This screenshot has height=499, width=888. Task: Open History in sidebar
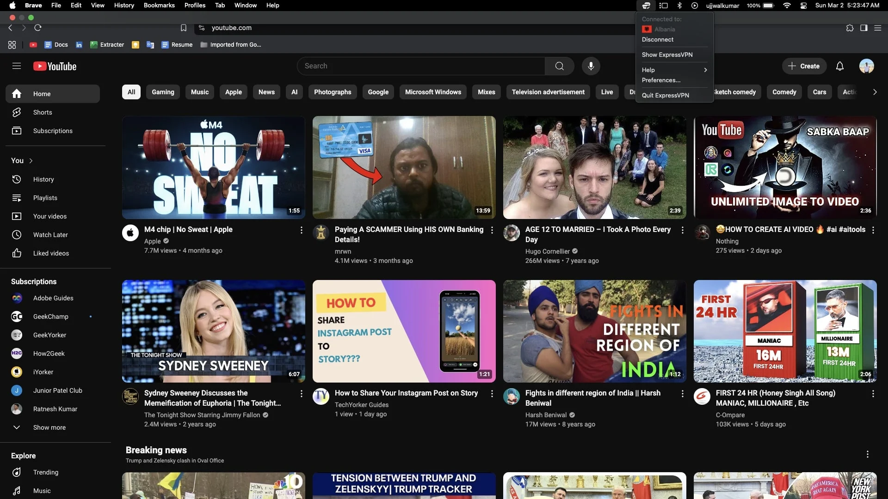(x=53, y=179)
